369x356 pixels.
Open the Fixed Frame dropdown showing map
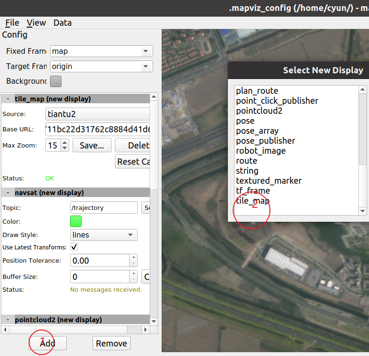102,51
